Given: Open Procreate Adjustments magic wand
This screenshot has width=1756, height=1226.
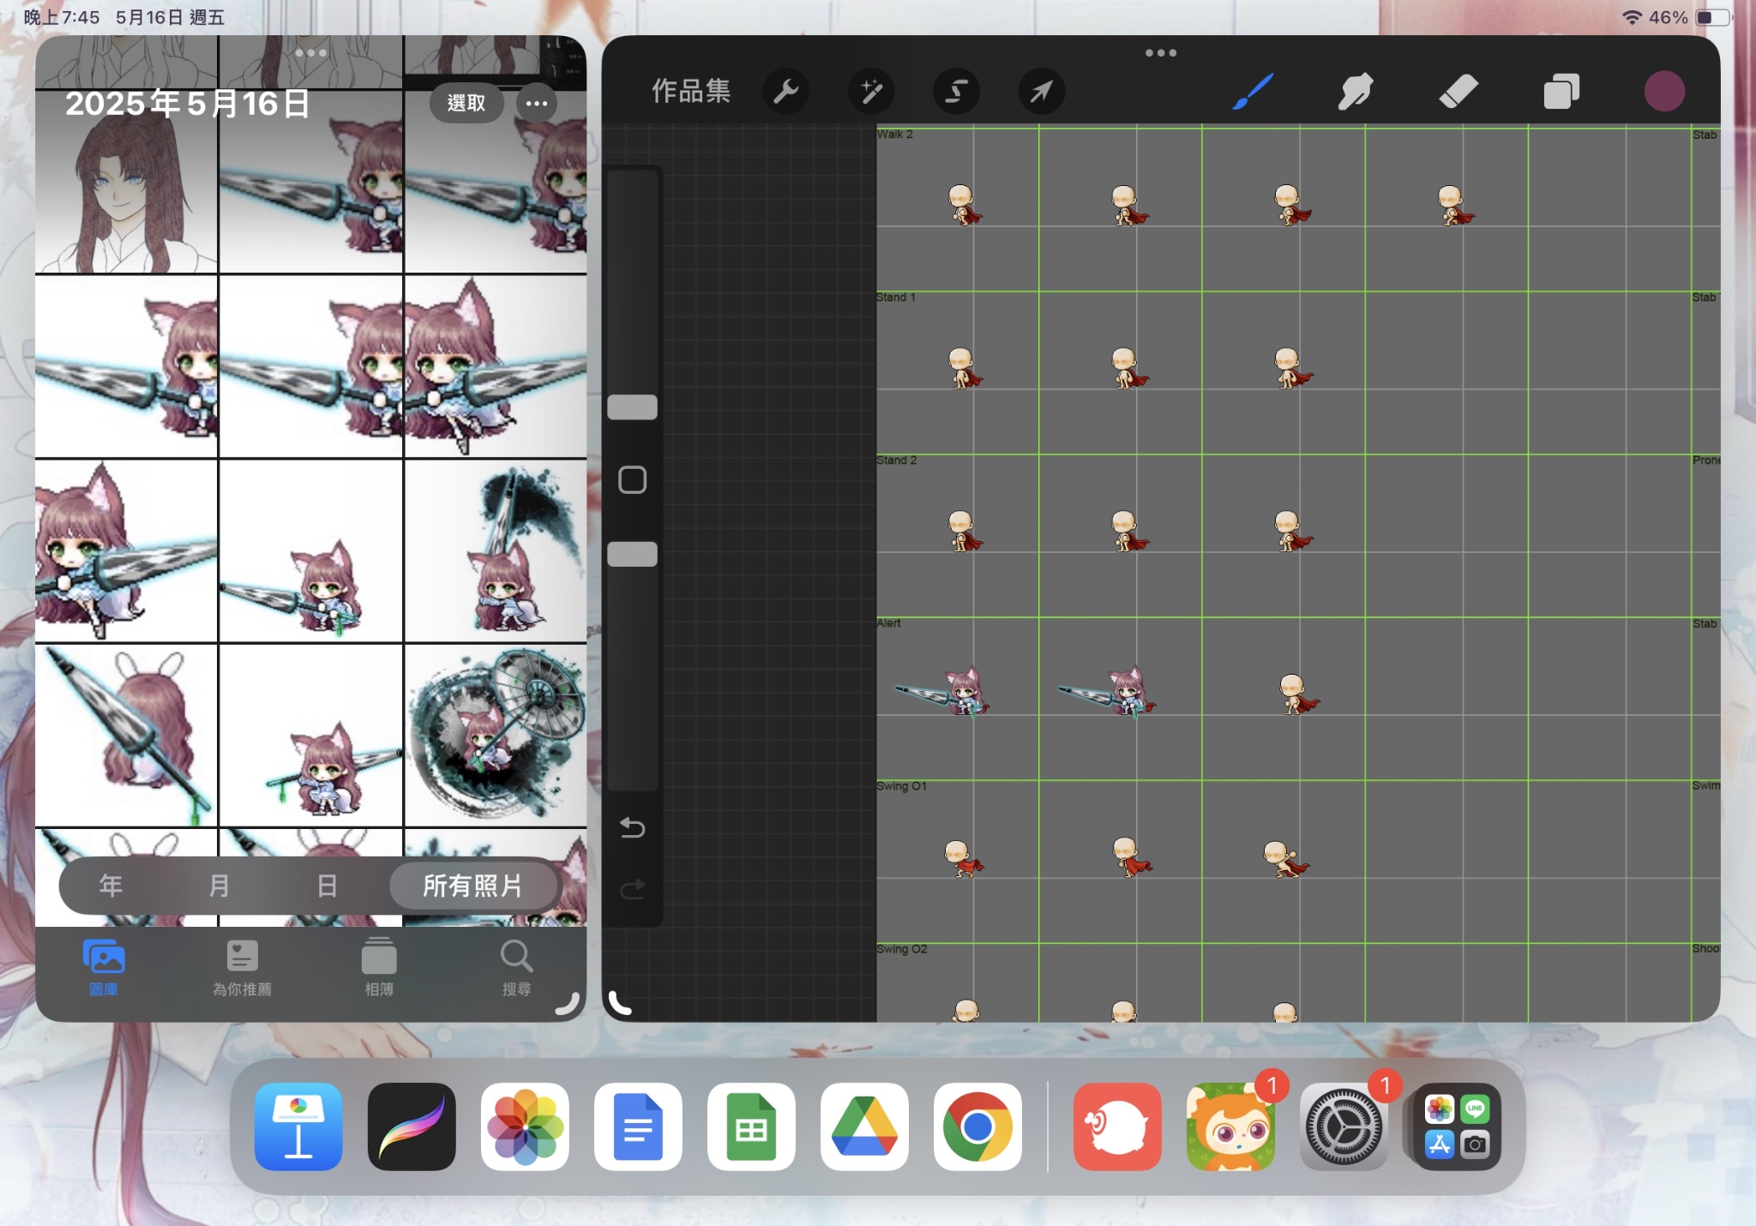Looking at the screenshot, I should [871, 91].
